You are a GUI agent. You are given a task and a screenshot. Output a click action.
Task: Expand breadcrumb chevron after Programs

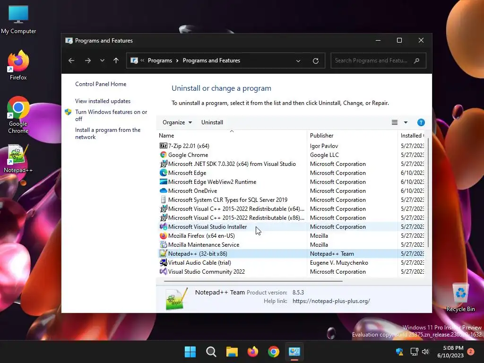[177, 60]
